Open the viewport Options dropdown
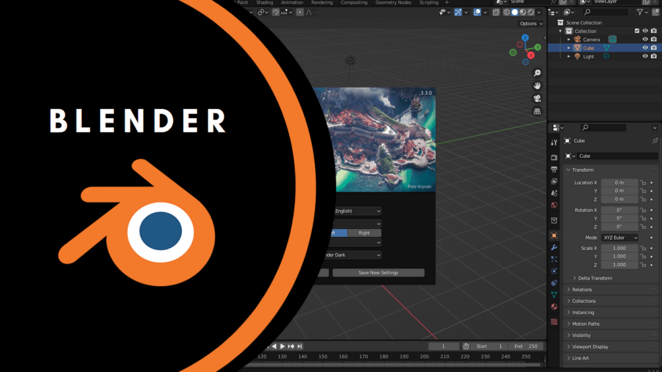The height and width of the screenshot is (372, 662). click(531, 23)
